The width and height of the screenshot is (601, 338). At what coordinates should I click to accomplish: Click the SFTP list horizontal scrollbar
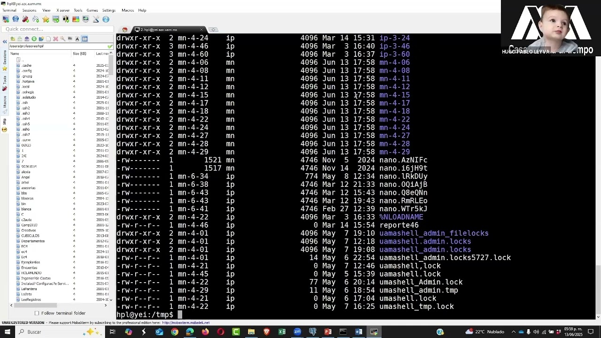tap(35, 305)
